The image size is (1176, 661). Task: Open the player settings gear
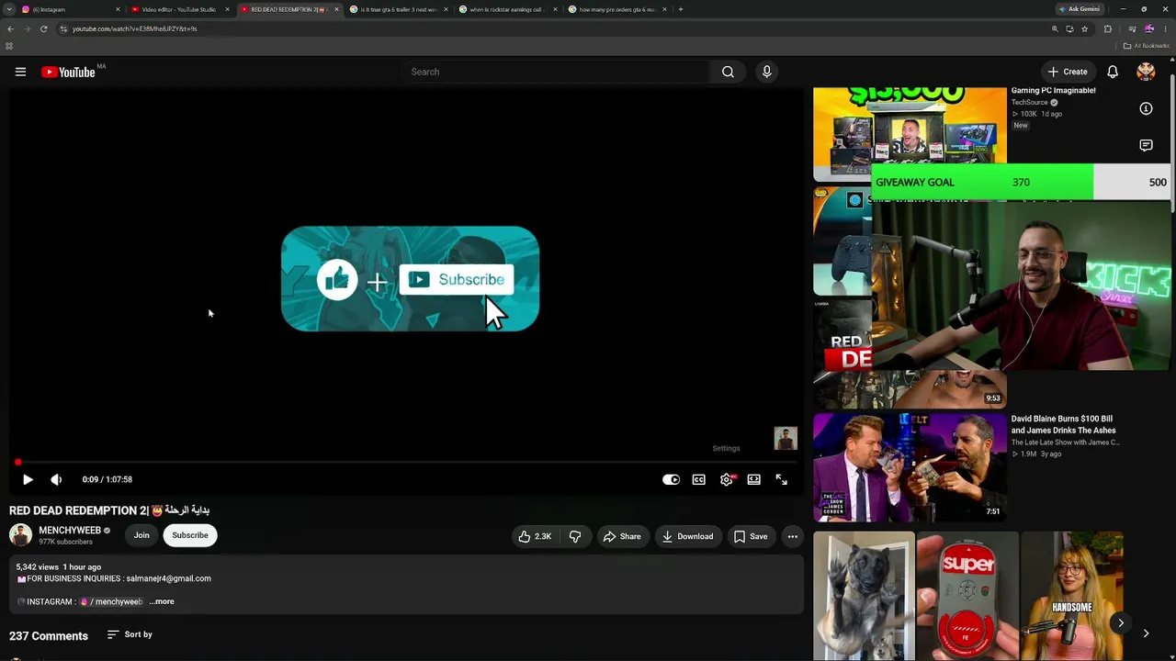pyautogui.click(x=727, y=479)
